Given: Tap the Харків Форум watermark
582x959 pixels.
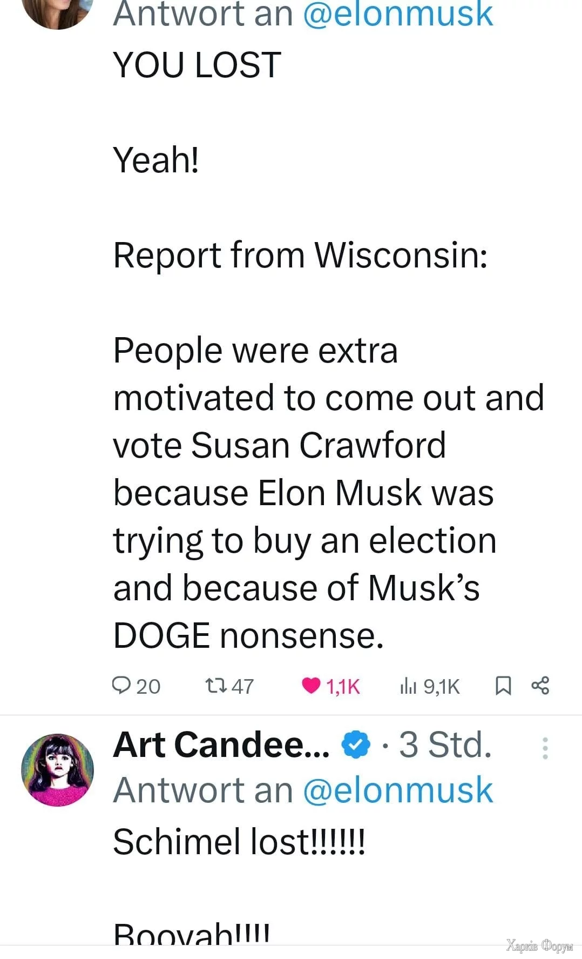Looking at the screenshot, I should pyautogui.click(x=539, y=945).
